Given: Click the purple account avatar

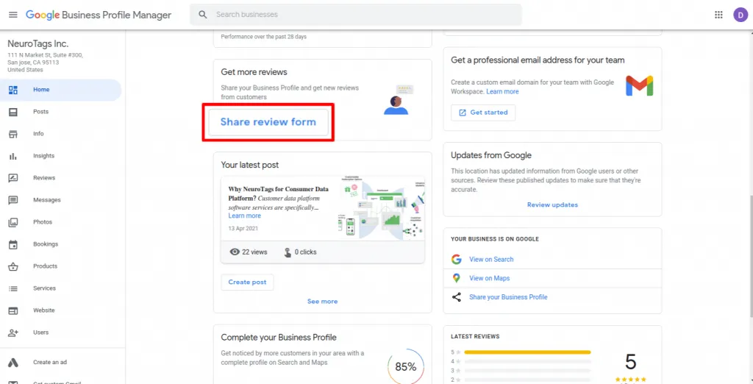Looking at the screenshot, I should tap(740, 15).
